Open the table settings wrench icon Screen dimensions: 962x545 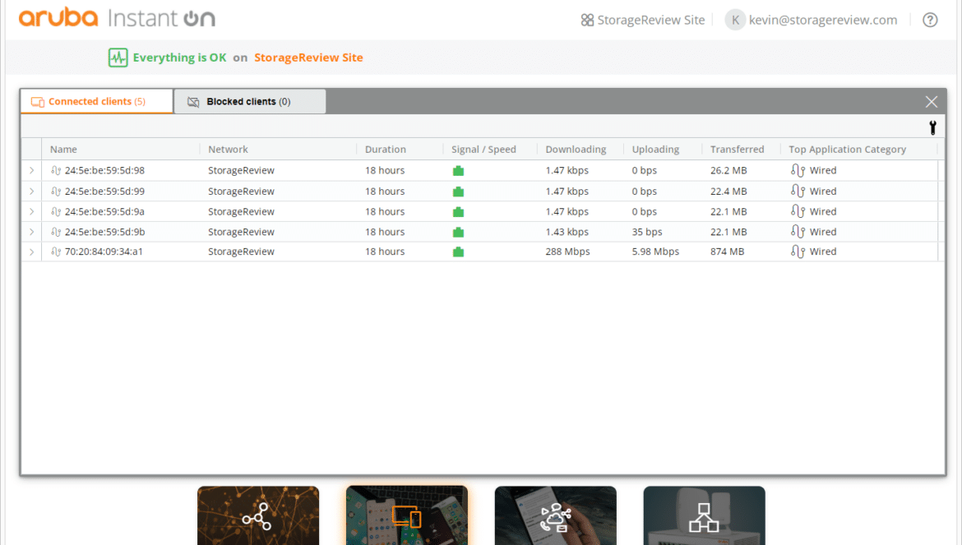(932, 127)
